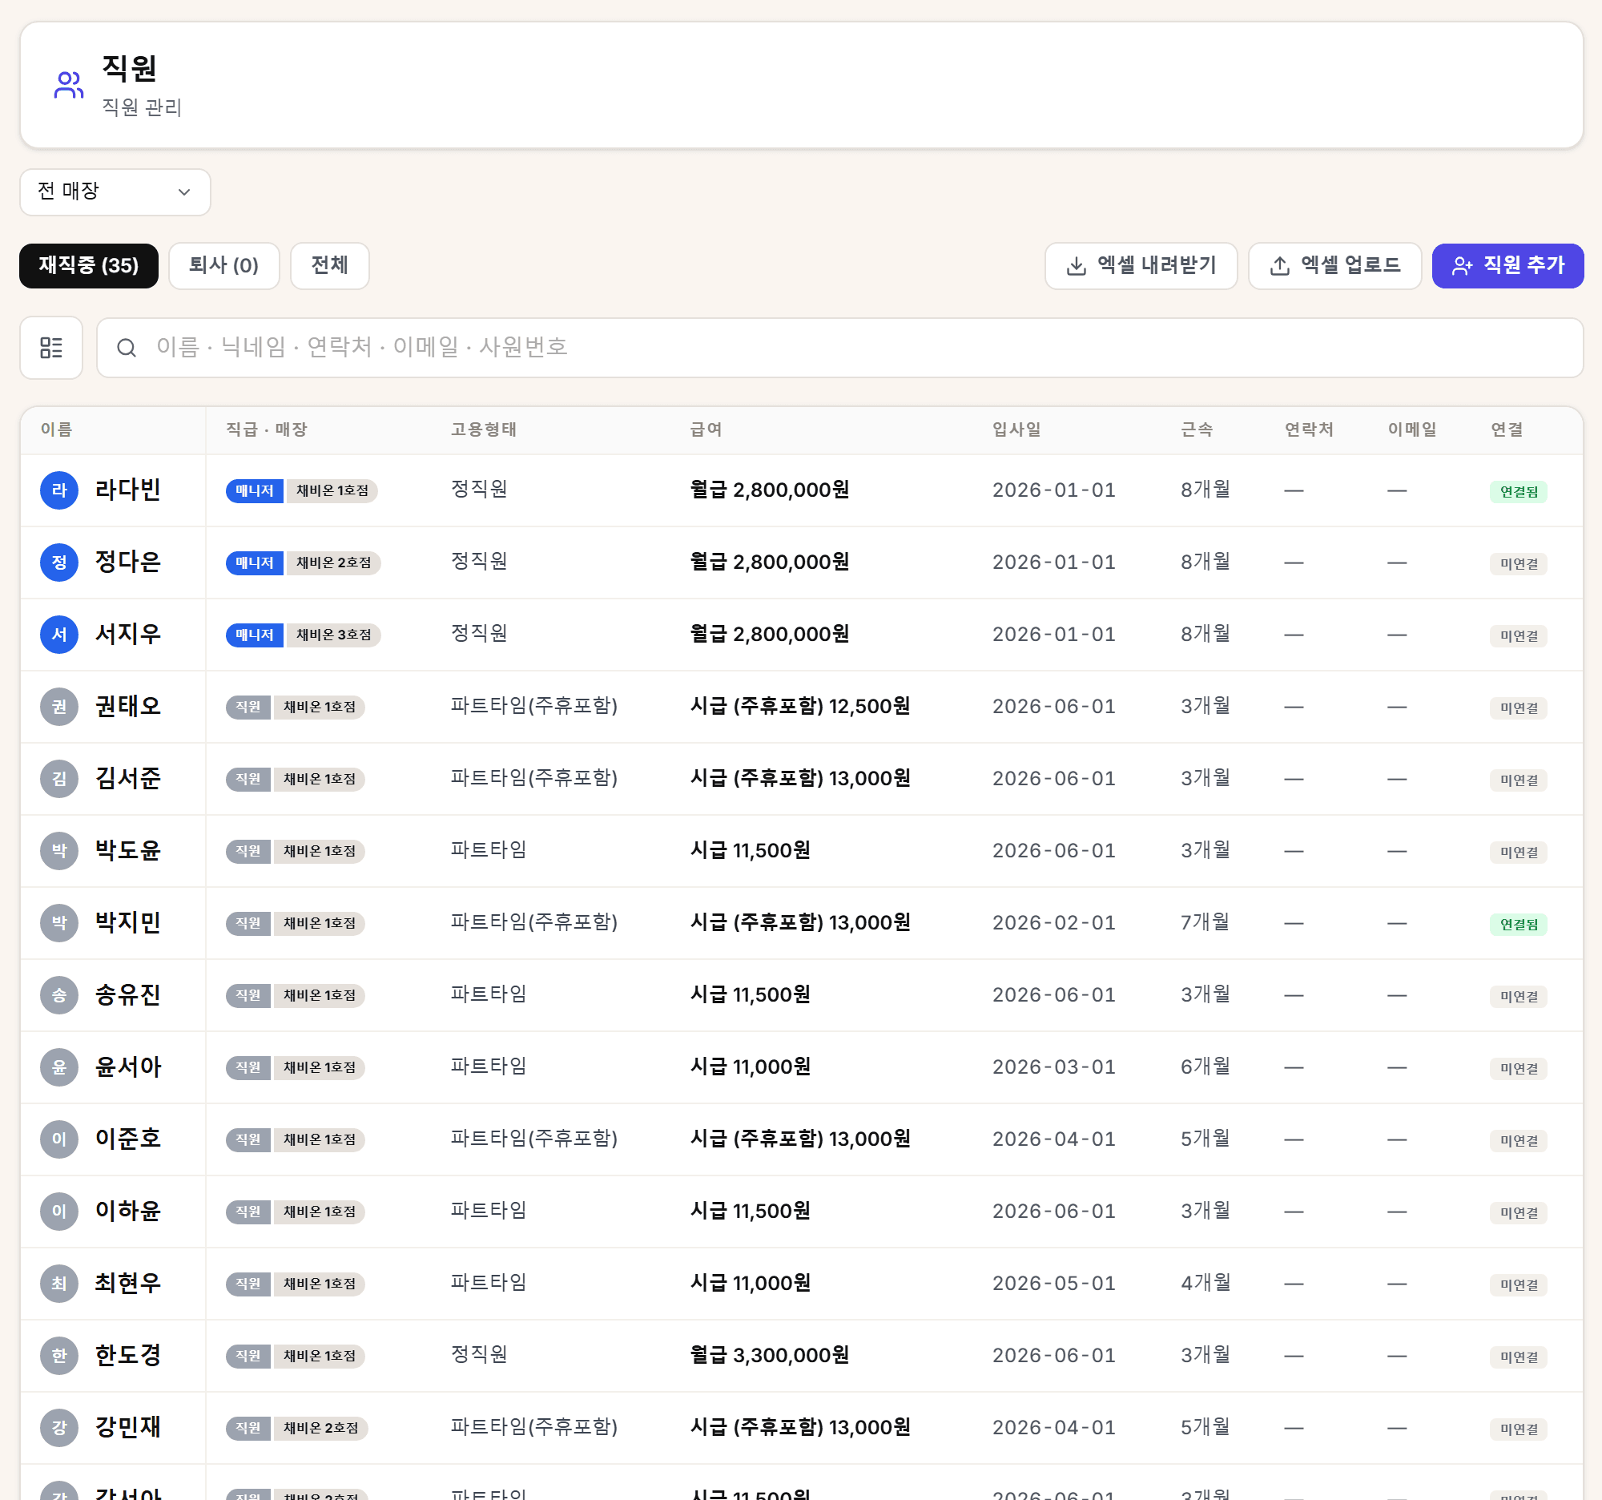Click the 급여 column header
The height and width of the screenshot is (1500, 1602).
[x=706, y=429]
